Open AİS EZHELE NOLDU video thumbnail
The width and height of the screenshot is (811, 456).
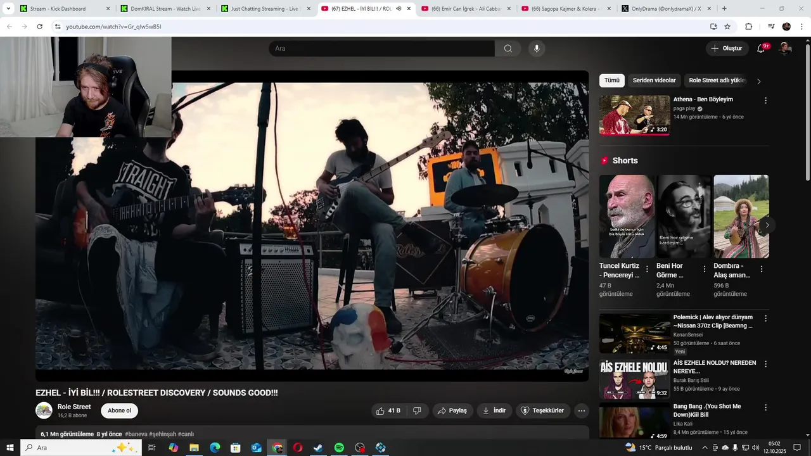[634, 379]
